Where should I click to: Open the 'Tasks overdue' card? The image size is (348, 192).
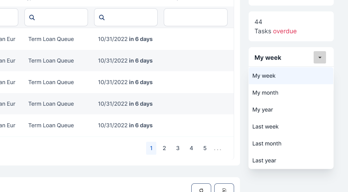[291, 27]
